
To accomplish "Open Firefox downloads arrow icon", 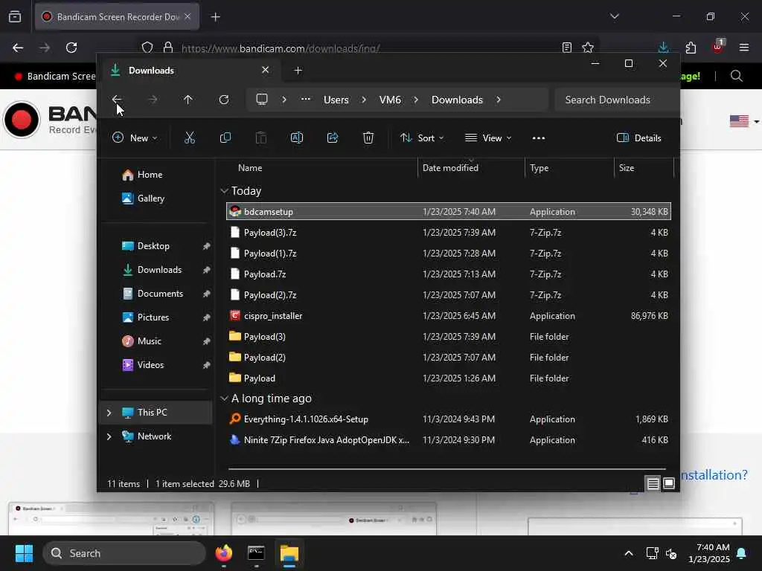I will tap(663, 48).
